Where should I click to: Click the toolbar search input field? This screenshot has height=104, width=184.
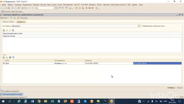pyautogui.click(x=46, y=8)
